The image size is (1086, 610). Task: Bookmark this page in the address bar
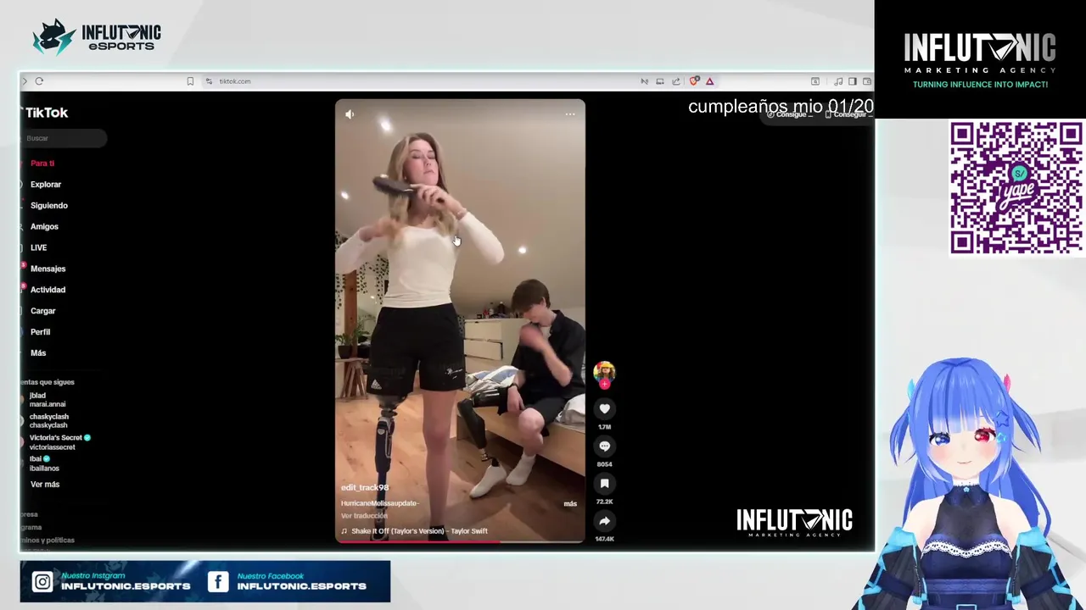tap(190, 81)
